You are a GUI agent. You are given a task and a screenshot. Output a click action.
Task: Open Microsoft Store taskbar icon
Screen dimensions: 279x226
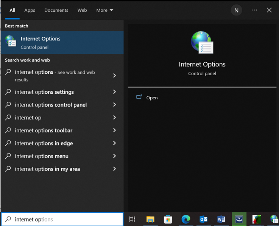pyautogui.click(x=168, y=219)
